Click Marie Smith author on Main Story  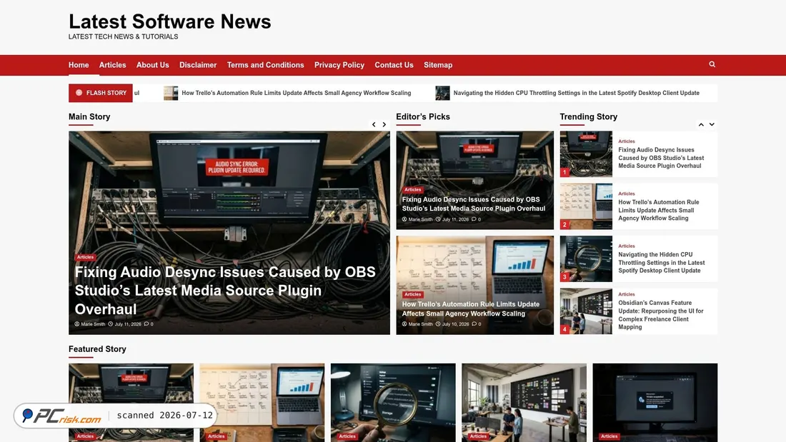coord(93,324)
